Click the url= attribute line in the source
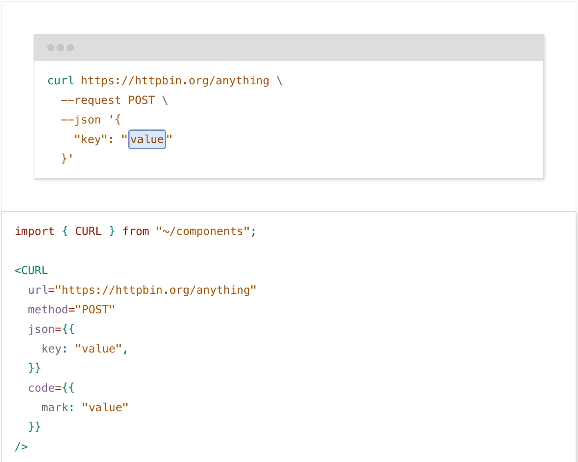578x462 pixels. 142,290
